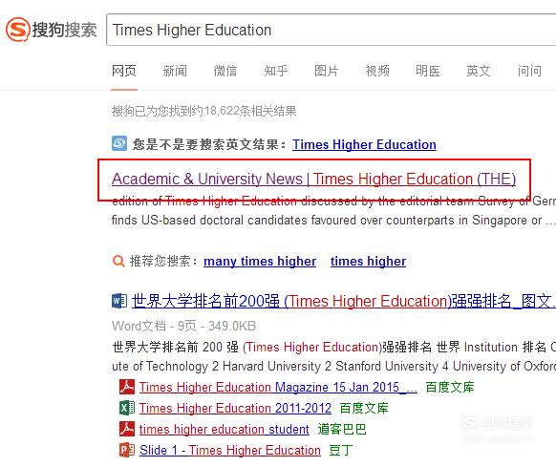
Task: Click the orange magnifier recommended-search icon
Action: [x=118, y=262]
